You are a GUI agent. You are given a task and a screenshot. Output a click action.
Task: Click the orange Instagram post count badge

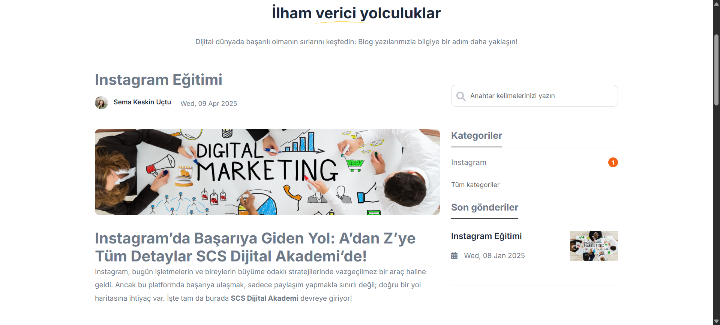(613, 162)
